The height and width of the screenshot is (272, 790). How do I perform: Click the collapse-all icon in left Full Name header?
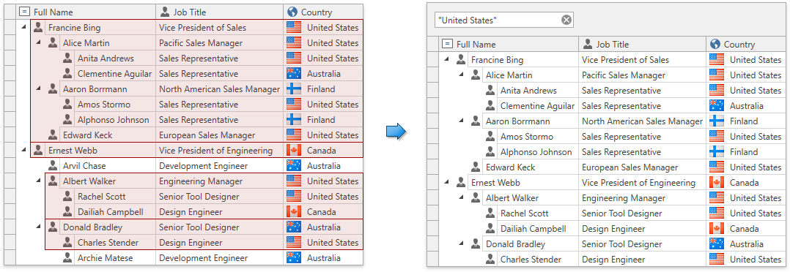pyautogui.click(x=25, y=12)
